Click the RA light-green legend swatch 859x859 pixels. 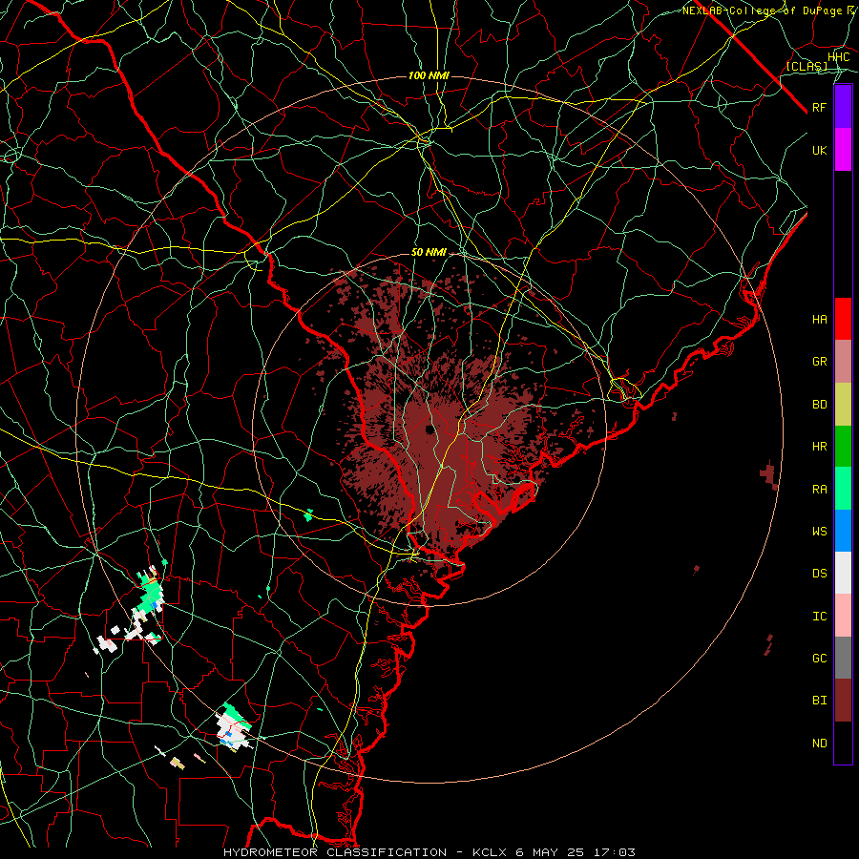[x=843, y=489]
